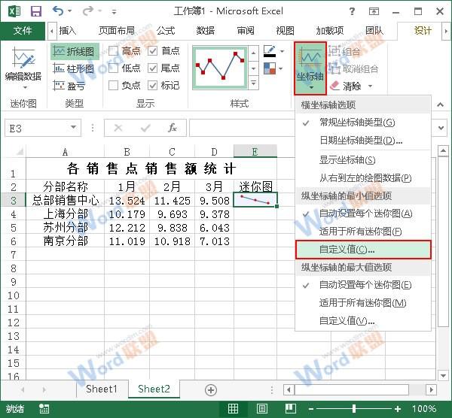Viewport: 452px width, 418px height.
Task: Click the zoom slider handle
Action: tap(354, 408)
